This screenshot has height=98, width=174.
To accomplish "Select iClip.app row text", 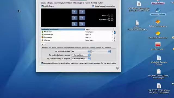I will (x=47, y=40).
